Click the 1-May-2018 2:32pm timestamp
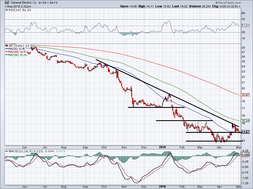The height and width of the screenshot is (189, 253). (x=18, y=6)
